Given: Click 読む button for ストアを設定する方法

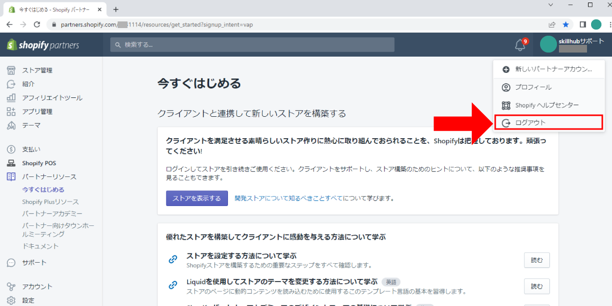Looking at the screenshot, I should tap(537, 260).
